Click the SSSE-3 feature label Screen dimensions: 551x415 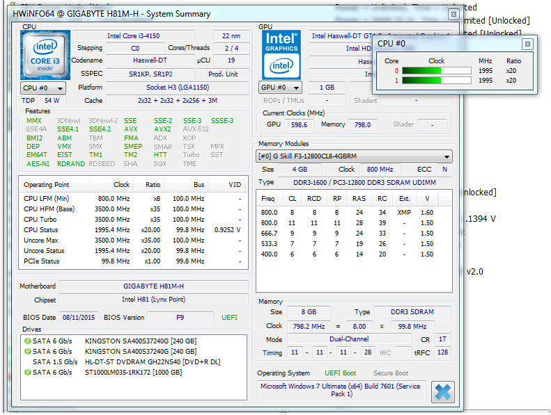click(x=222, y=121)
